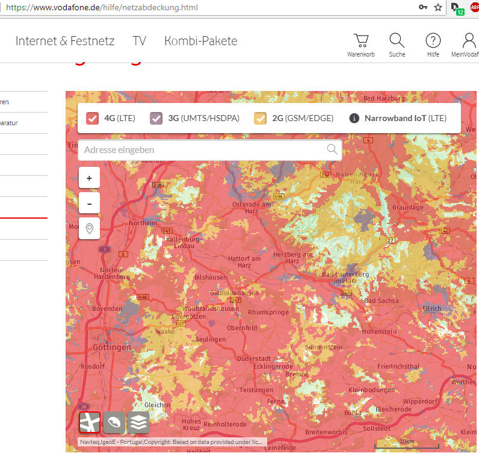479x456 pixels.
Task: Open the Internet & Festnetz menu
Action: pos(64,41)
